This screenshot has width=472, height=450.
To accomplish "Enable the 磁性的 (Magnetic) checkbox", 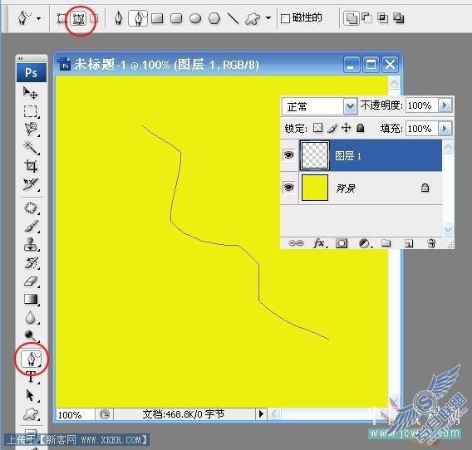I will point(285,18).
